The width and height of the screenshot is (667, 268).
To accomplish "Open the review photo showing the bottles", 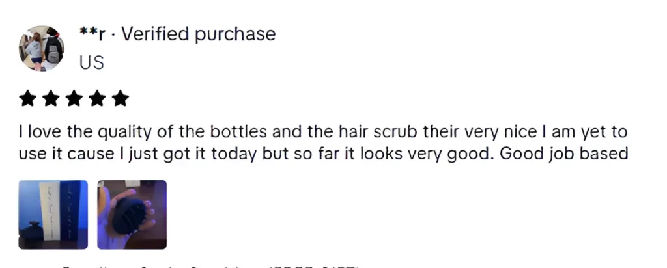I will tap(53, 215).
